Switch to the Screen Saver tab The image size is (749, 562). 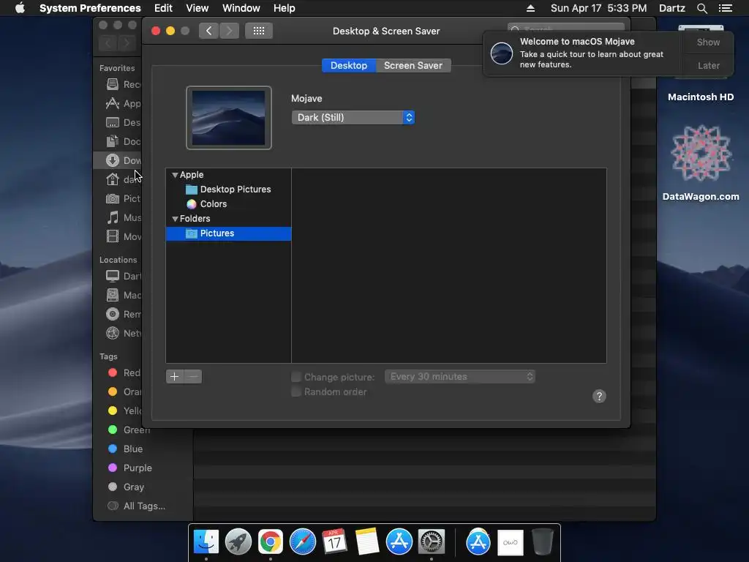click(x=413, y=65)
